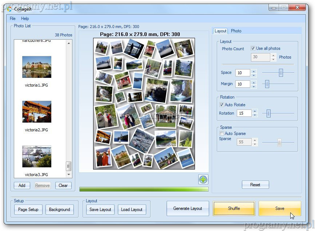Select the victoria1.JPG thumbnail
315x231 pixels.
pyautogui.click(x=36, y=67)
